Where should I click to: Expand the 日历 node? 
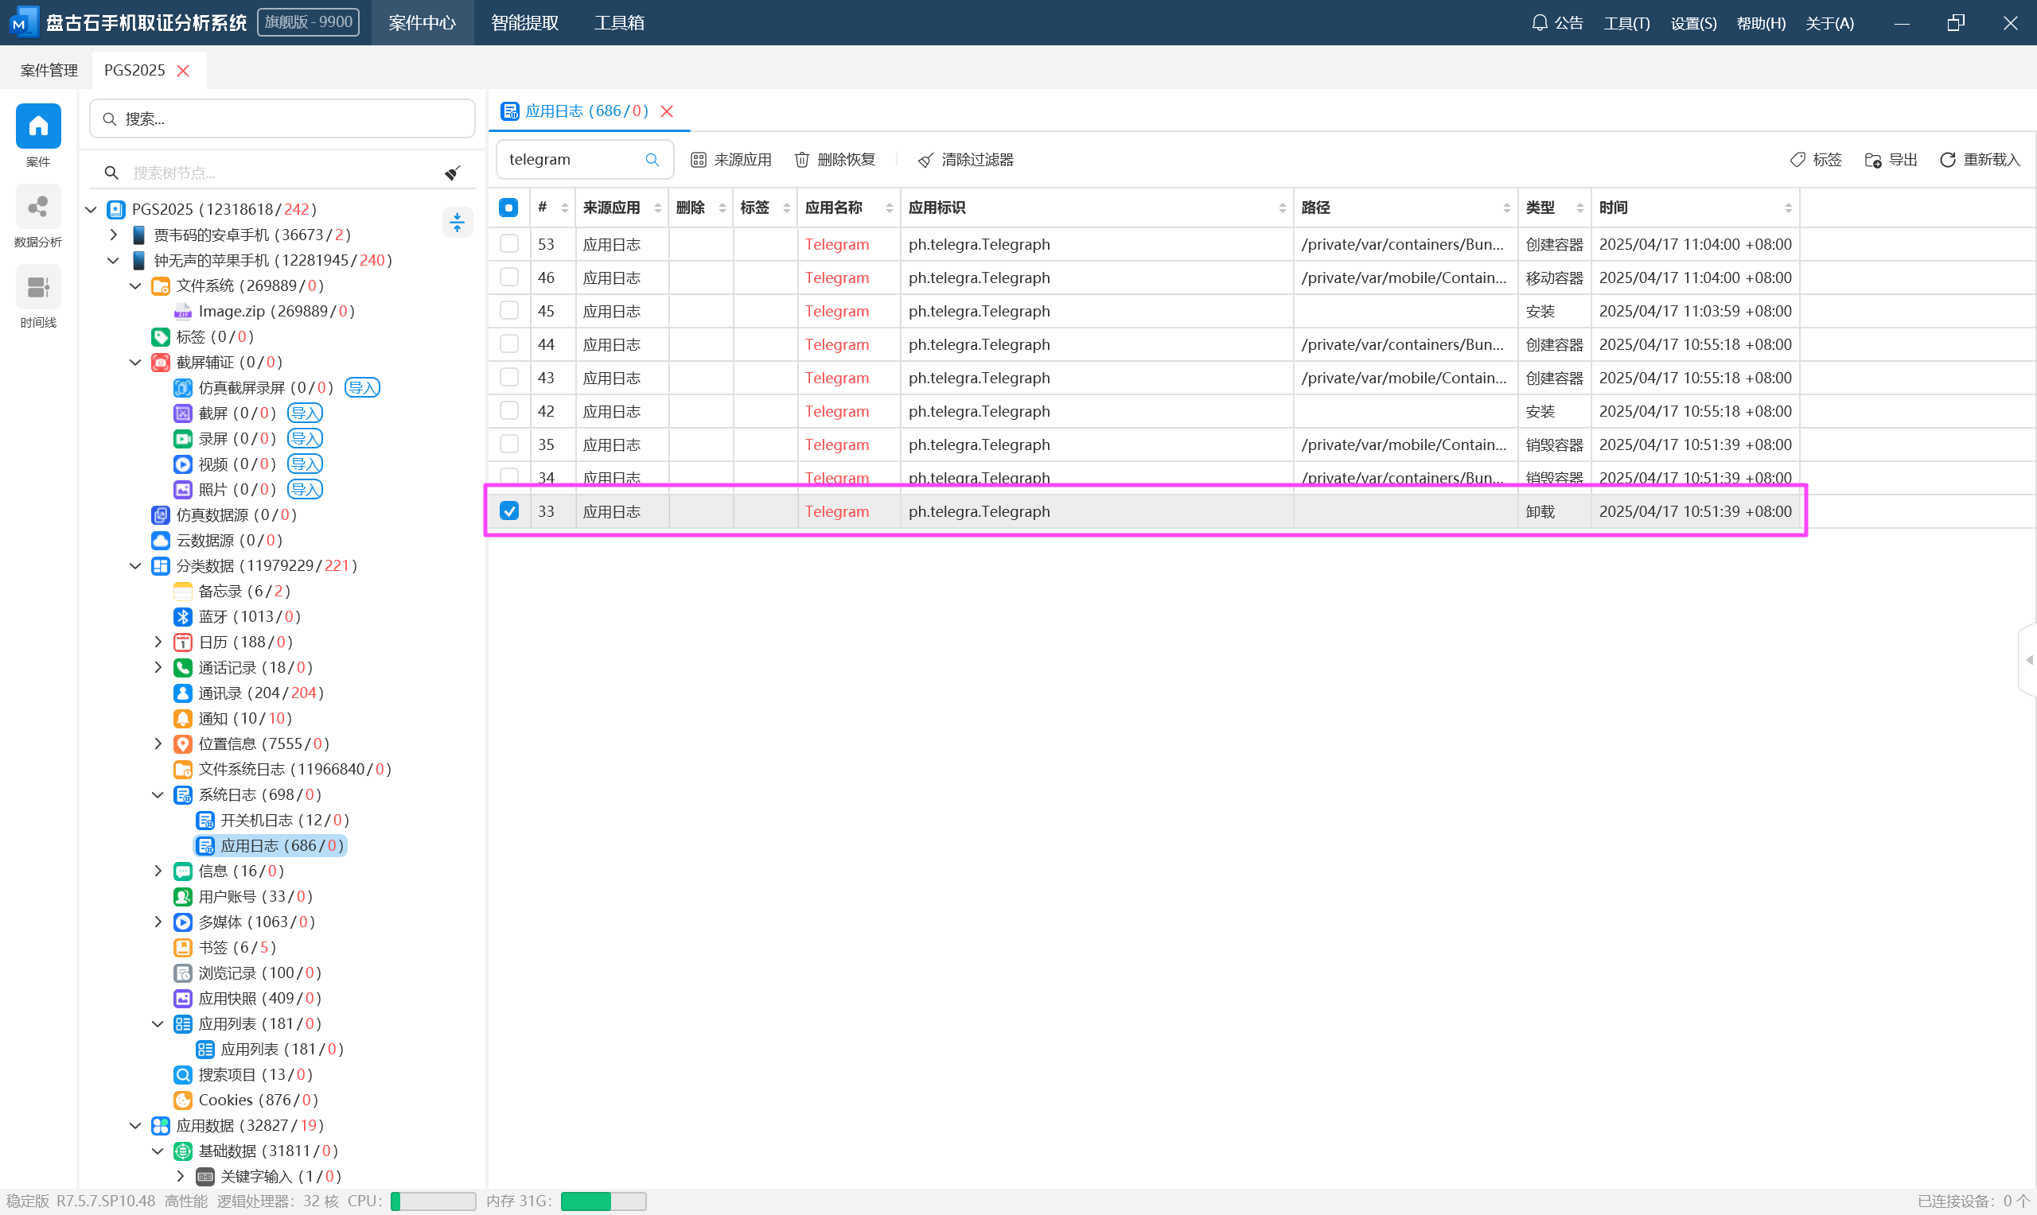[158, 642]
